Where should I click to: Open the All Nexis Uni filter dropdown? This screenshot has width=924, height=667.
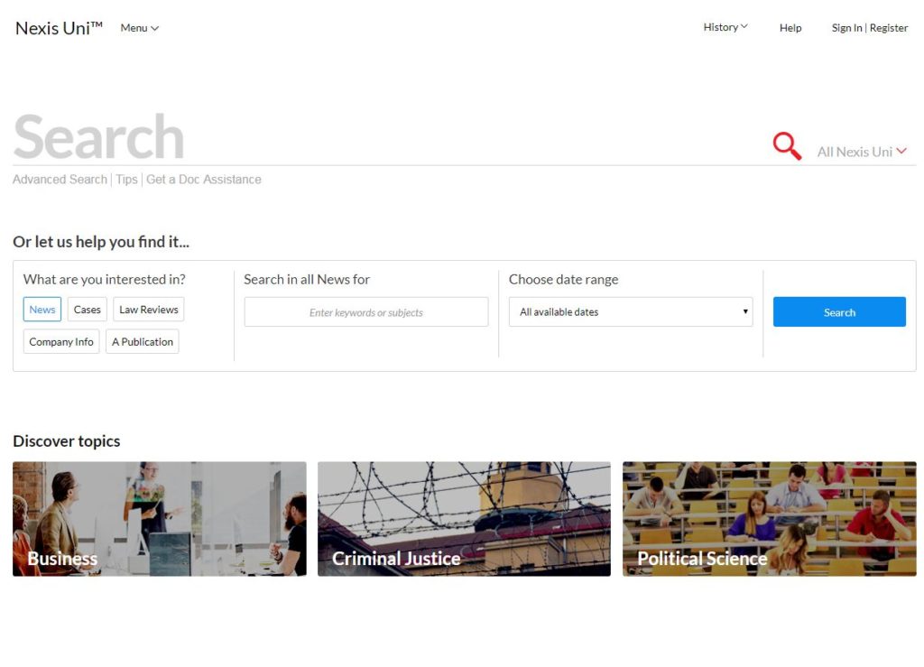[x=862, y=152]
